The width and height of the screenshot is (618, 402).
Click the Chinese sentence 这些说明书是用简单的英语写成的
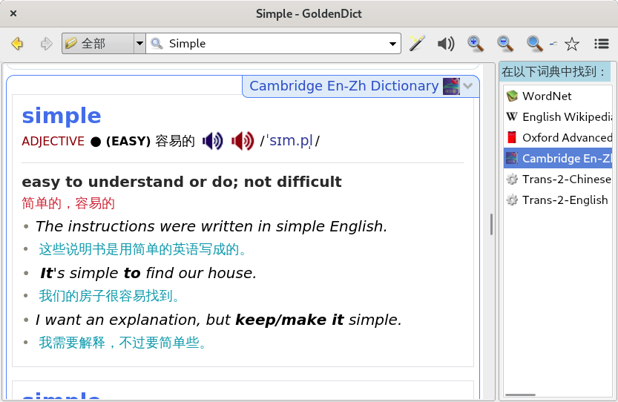point(142,249)
